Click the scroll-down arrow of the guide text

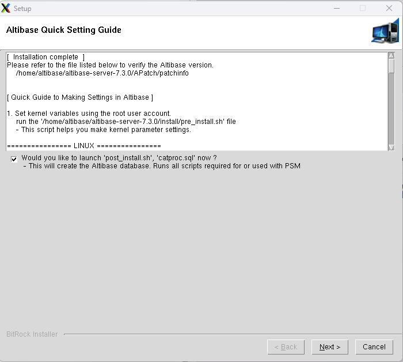point(391,148)
